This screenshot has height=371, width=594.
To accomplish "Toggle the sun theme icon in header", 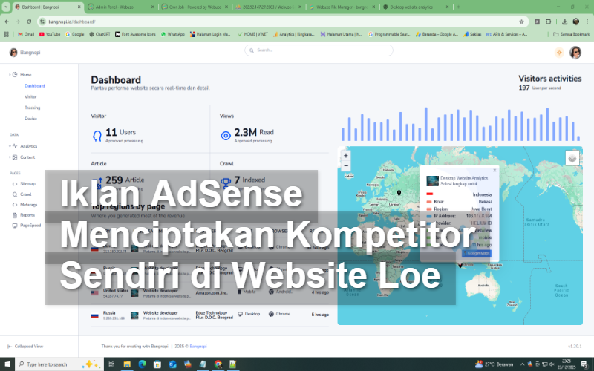I will click(x=558, y=53).
